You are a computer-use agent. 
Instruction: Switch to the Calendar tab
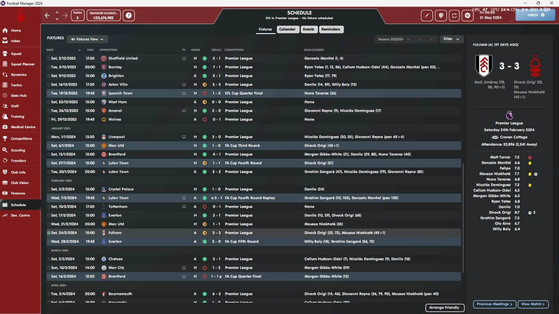pyautogui.click(x=287, y=29)
